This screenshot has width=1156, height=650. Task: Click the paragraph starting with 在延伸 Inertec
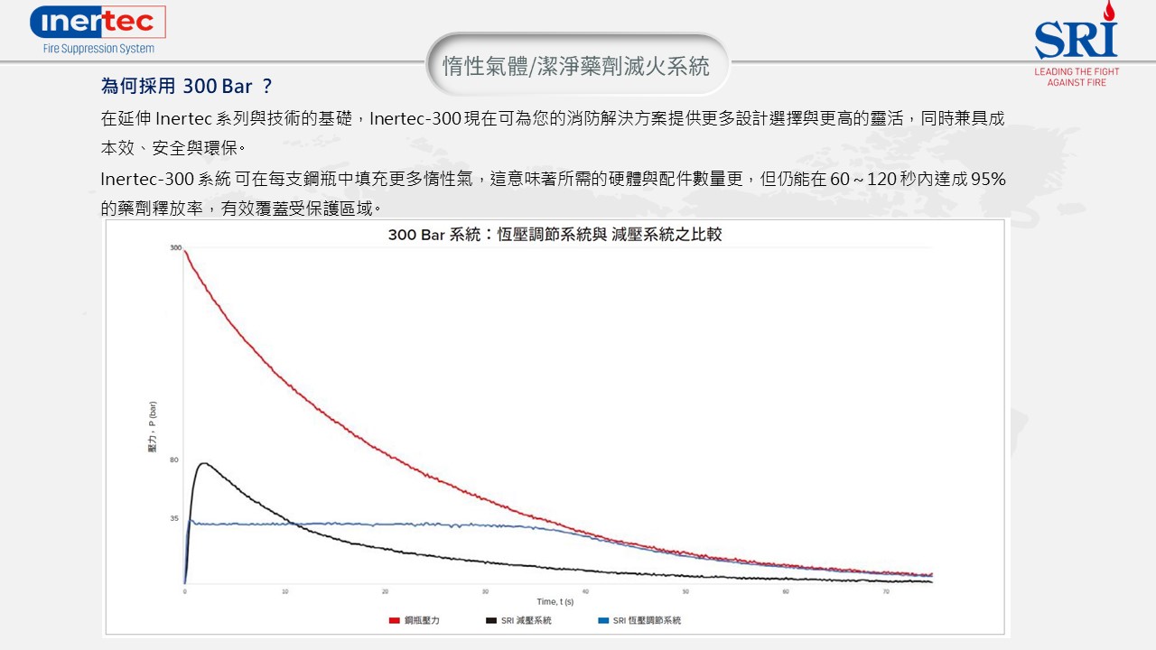pyautogui.click(x=553, y=132)
